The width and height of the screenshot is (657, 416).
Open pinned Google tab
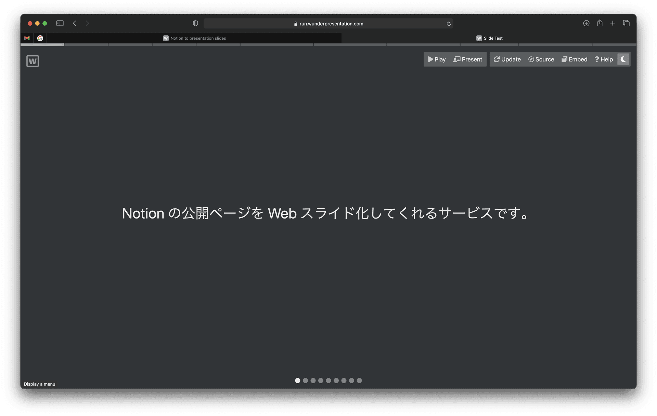[x=40, y=38]
